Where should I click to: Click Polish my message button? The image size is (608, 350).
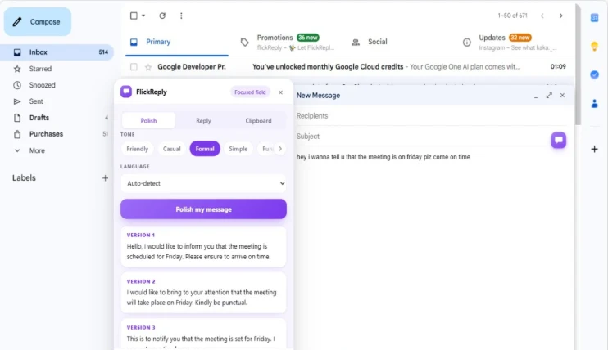(x=203, y=209)
